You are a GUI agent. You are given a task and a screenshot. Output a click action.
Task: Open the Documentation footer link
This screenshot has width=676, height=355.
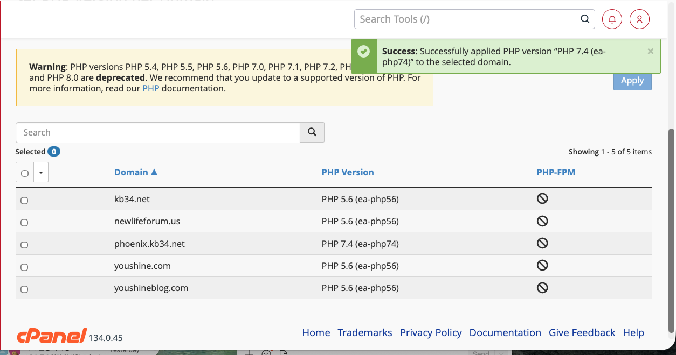(x=505, y=332)
